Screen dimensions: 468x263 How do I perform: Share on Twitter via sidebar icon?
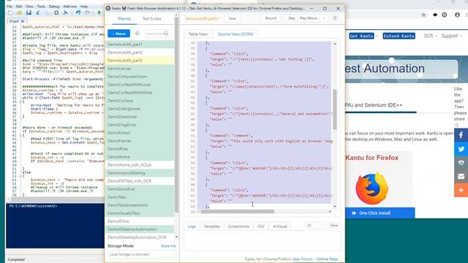(x=461, y=149)
